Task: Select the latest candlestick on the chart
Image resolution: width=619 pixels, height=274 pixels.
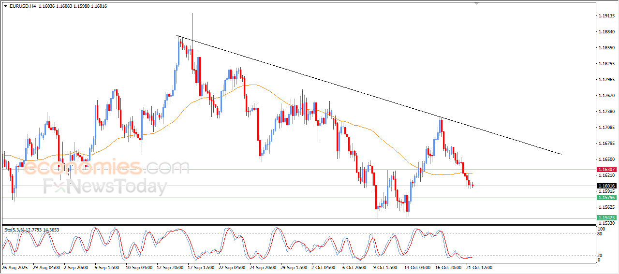Action: [x=472, y=185]
